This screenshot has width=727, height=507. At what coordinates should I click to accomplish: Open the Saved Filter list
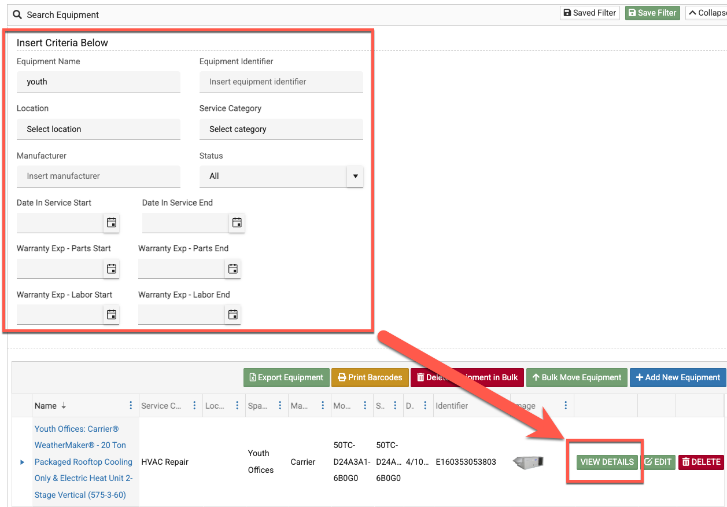pyautogui.click(x=589, y=13)
